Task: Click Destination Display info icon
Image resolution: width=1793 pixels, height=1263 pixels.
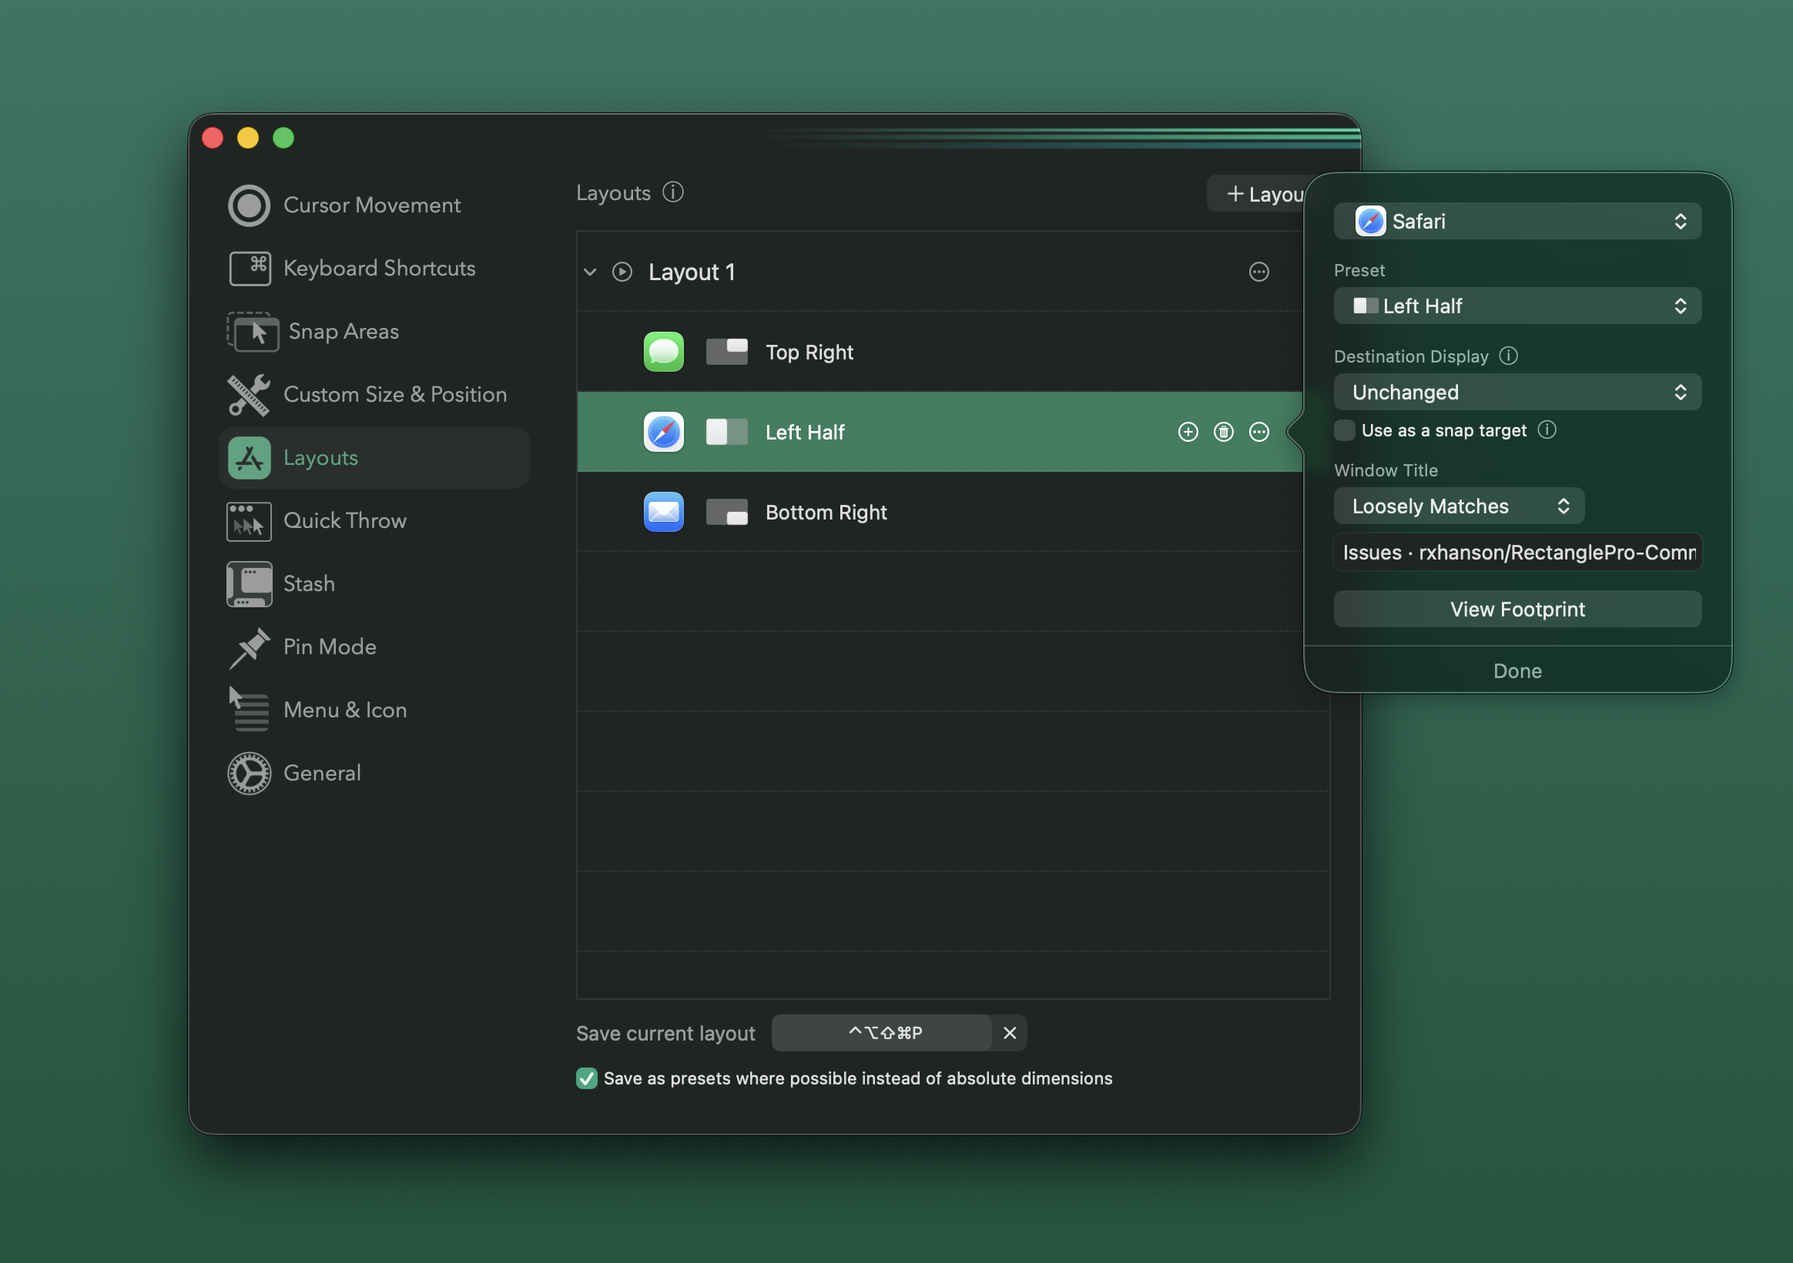Action: (1509, 356)
